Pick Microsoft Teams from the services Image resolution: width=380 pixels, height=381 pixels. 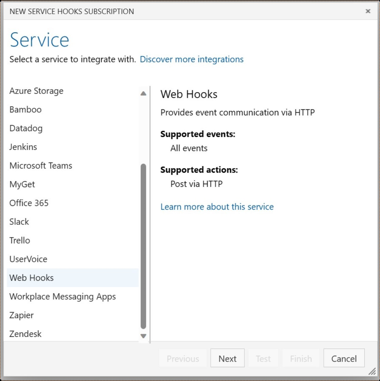pos(41,166)
